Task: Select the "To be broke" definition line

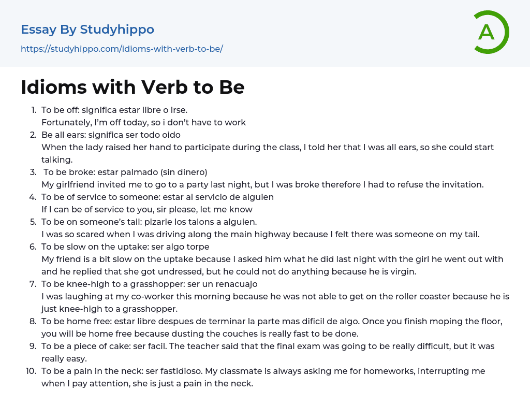Action: pos(125,172)
